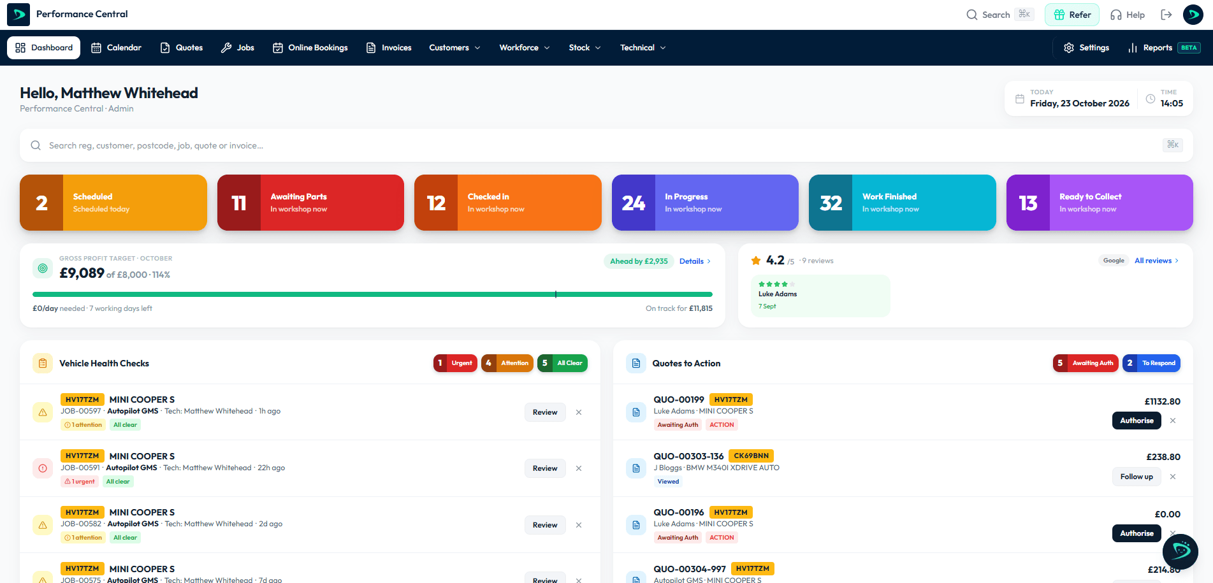This screenshot has width=1213, height=583.
Task: Click the Refer button
Action: click(x=1072, y=15)
